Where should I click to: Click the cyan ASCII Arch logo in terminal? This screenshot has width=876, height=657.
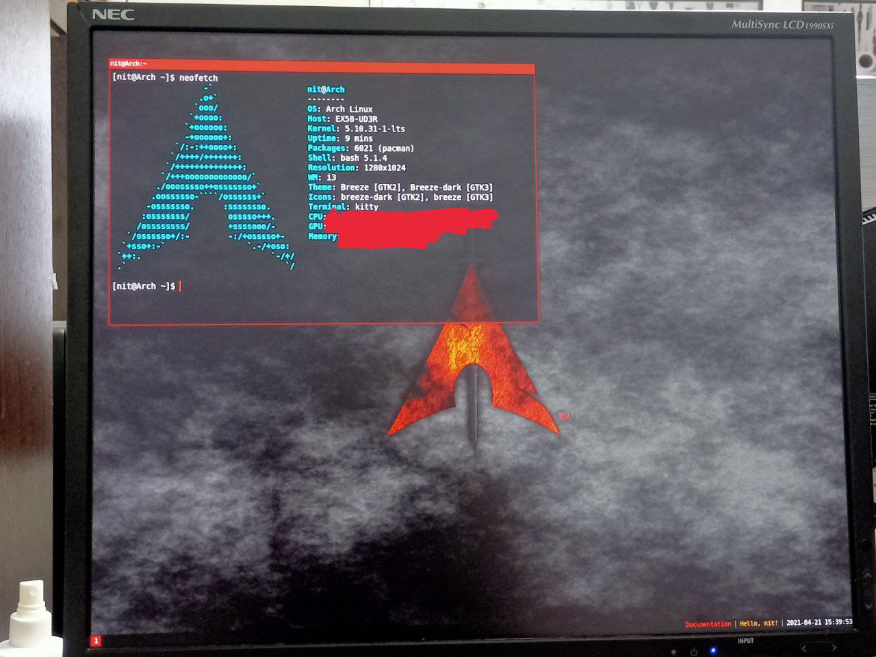(206, 177)
